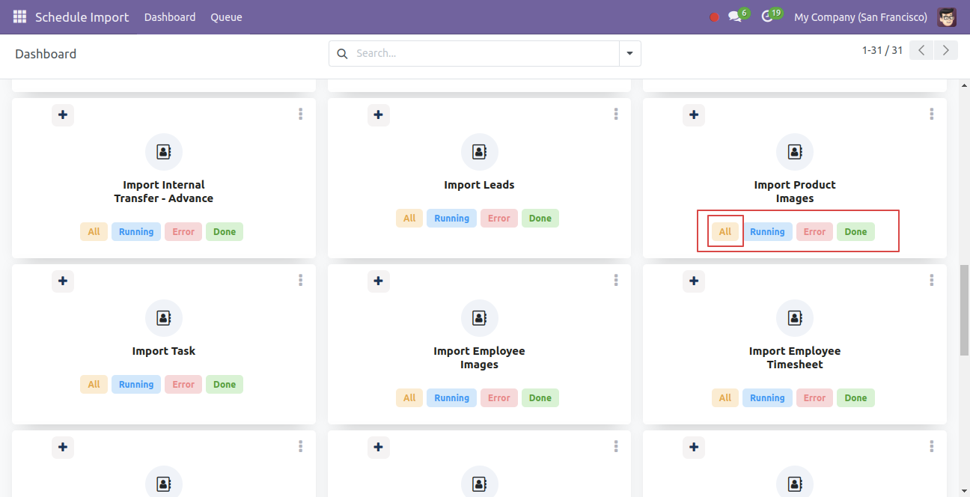The width and height of the screenshot is (970, 497).
Task: Click plus icon on Import Internal Transfer card
Action: [x=63, y=115]
